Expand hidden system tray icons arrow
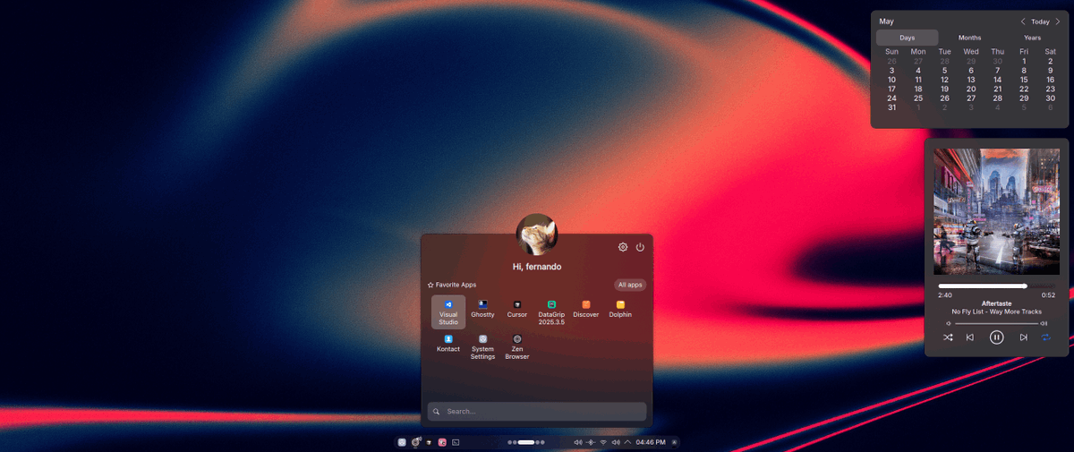Image resolution: width=1074 pixels, height=452 pixels. point(627,442)
